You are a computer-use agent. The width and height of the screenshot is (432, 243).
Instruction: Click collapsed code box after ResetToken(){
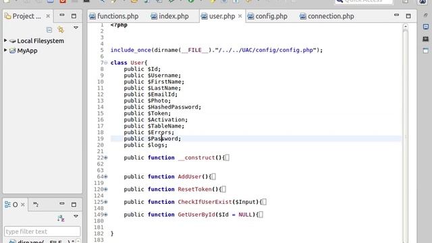coord(223,189)
